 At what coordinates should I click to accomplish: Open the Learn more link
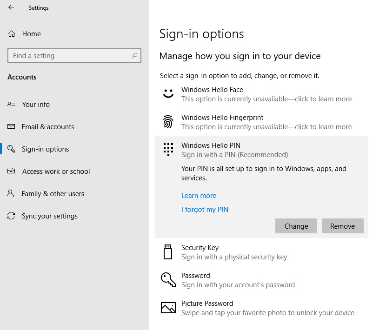pyautogui.click(x=199, y=196)
